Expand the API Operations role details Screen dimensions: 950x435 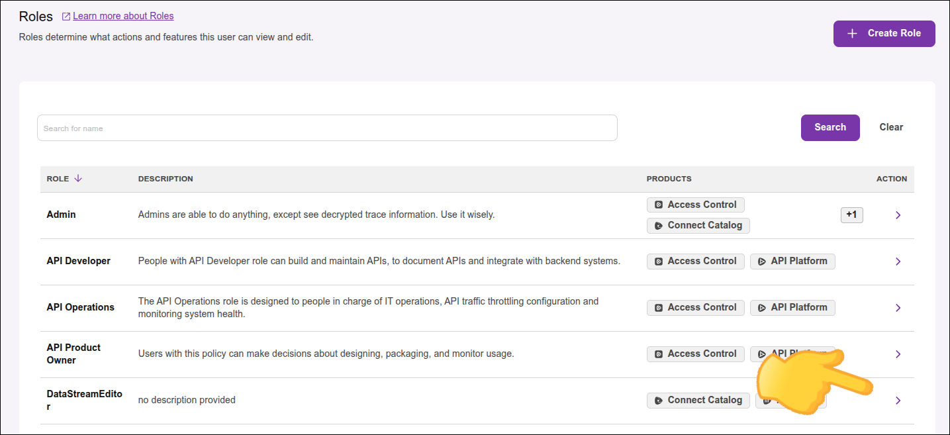(898, 307)
